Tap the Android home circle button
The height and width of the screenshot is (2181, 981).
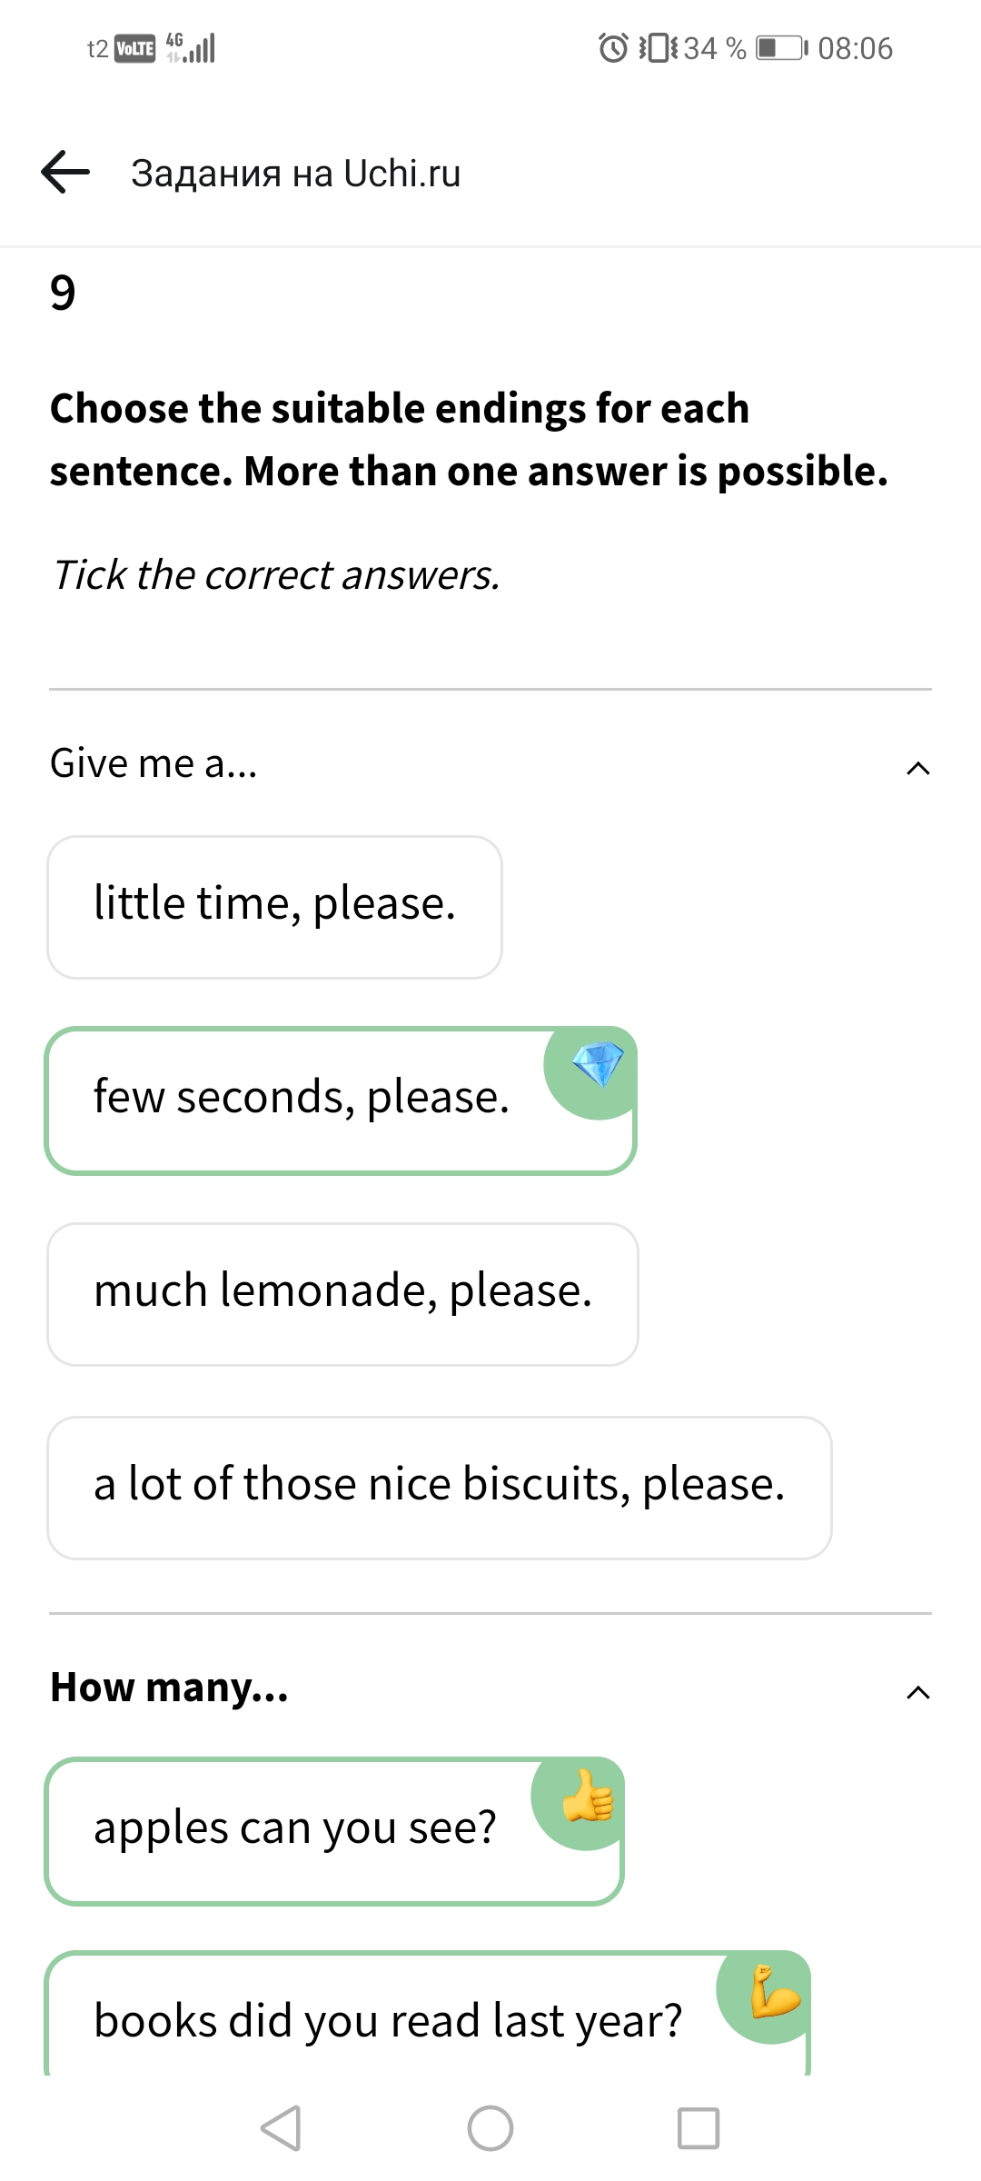pyautogui.click(x=490, y=2127)
